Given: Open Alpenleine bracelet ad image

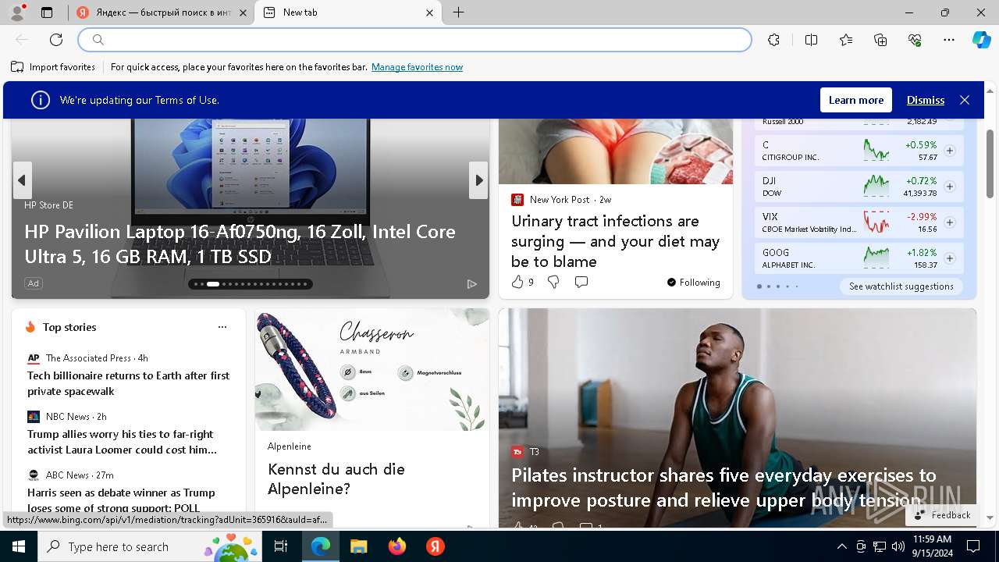Looking at the screenshot, I should pos(372,369).
